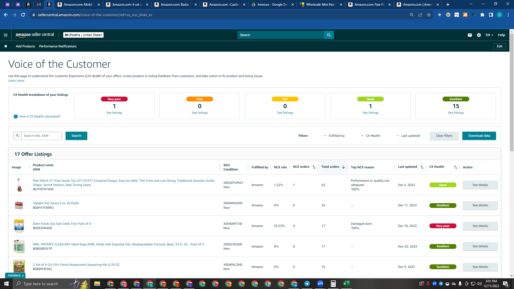514x289 pixels.
Task: Click the Search button for title or ASIN
Action: (x=76, y=136)
